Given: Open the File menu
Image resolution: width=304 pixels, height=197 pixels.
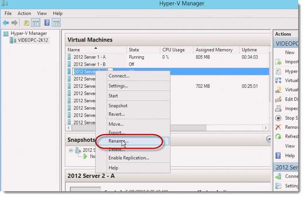Looking at the screenshot, I should tap(8, 13).
